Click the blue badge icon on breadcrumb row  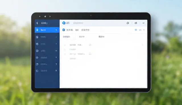pyautogui.click(x=64, y=30)
